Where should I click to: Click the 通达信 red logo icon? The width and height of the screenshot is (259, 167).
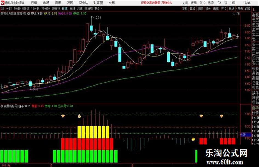2,3
